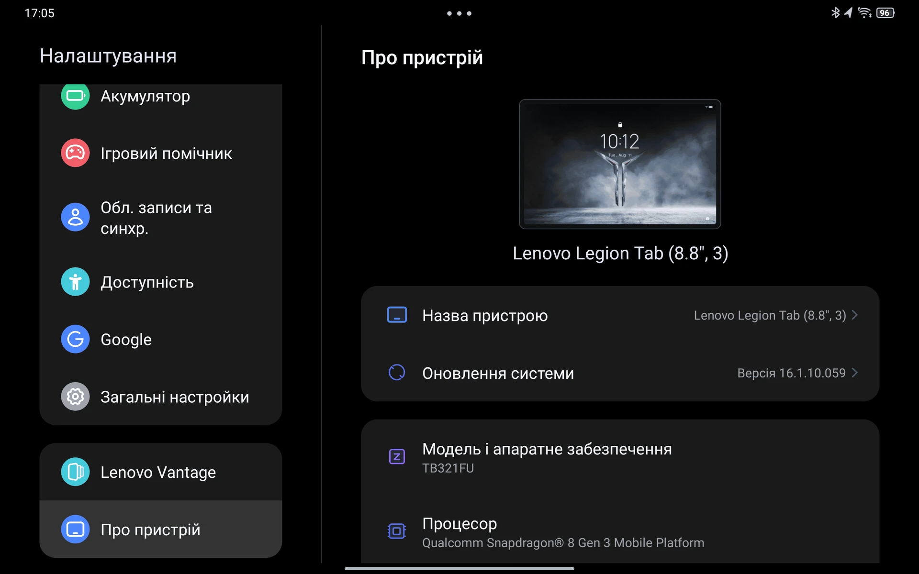Tap the three dots at top center
The image size is (919, 574).
(459, 13)
